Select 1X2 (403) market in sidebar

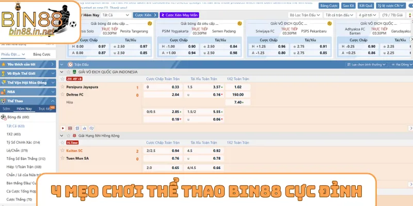[x=13, y=134]
